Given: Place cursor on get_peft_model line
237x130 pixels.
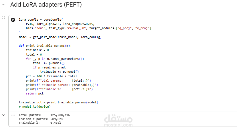Looking at the screenshot, I should point(60,37).
